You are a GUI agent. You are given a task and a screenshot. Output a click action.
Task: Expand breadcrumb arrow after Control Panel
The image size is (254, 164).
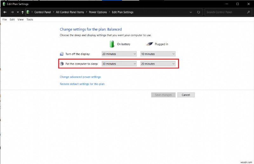53,12
